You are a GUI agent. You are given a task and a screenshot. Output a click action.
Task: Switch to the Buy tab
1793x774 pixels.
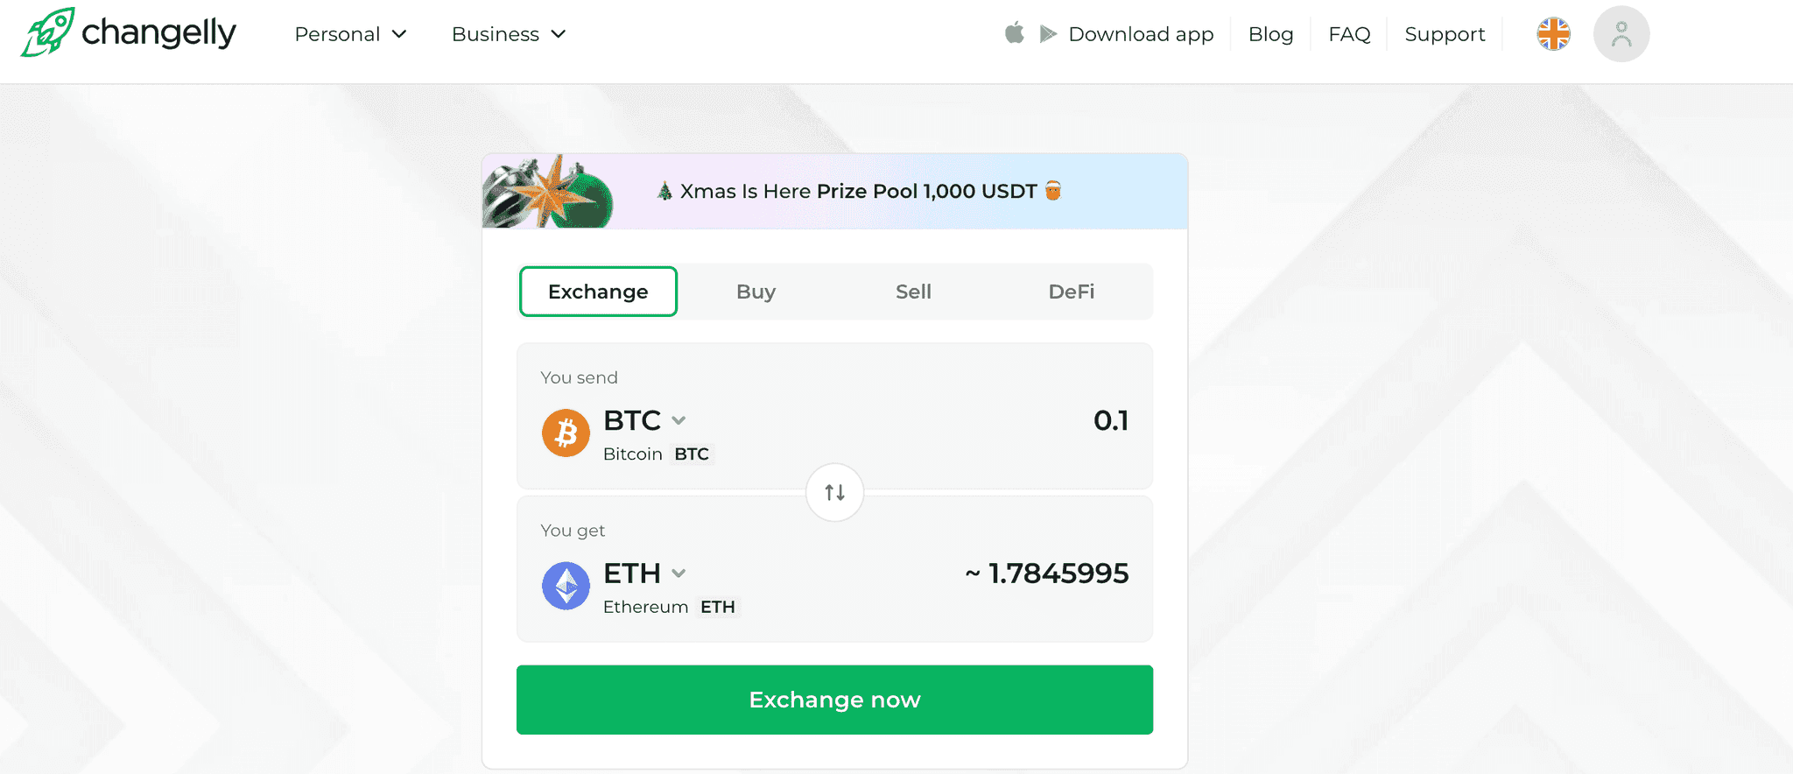tap(755, 292)
